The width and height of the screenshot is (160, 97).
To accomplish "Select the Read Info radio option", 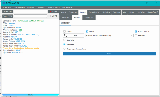I will tap(64, 40).
